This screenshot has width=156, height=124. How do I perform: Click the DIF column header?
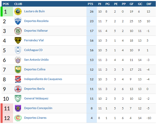point(149,4)
